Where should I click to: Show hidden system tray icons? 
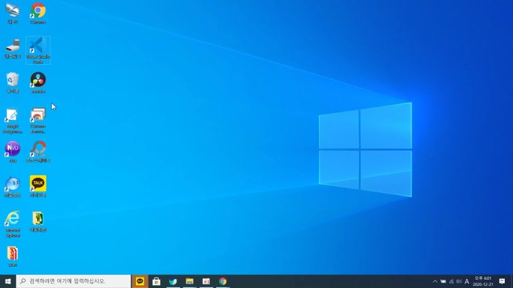point(435,281)
